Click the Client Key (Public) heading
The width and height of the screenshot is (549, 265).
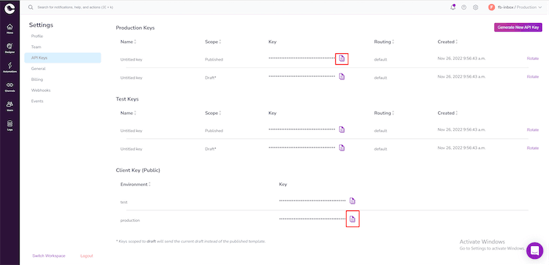coord(138,171)
